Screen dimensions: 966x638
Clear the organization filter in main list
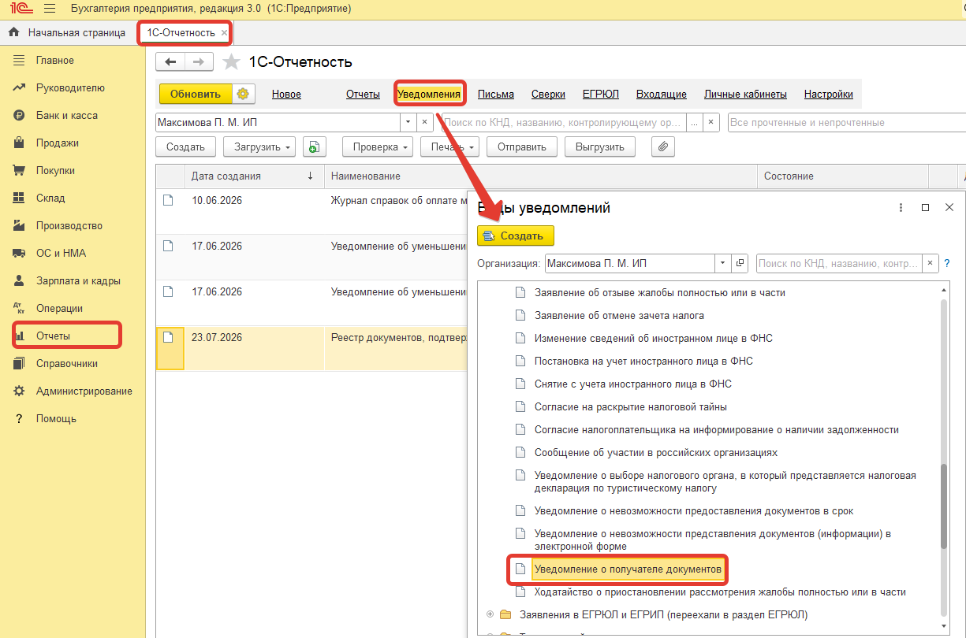pyautogui.click(x=424, y=123)
